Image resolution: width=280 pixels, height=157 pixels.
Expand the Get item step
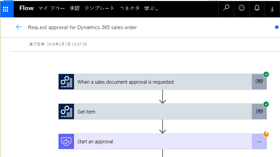click(163, 111)
